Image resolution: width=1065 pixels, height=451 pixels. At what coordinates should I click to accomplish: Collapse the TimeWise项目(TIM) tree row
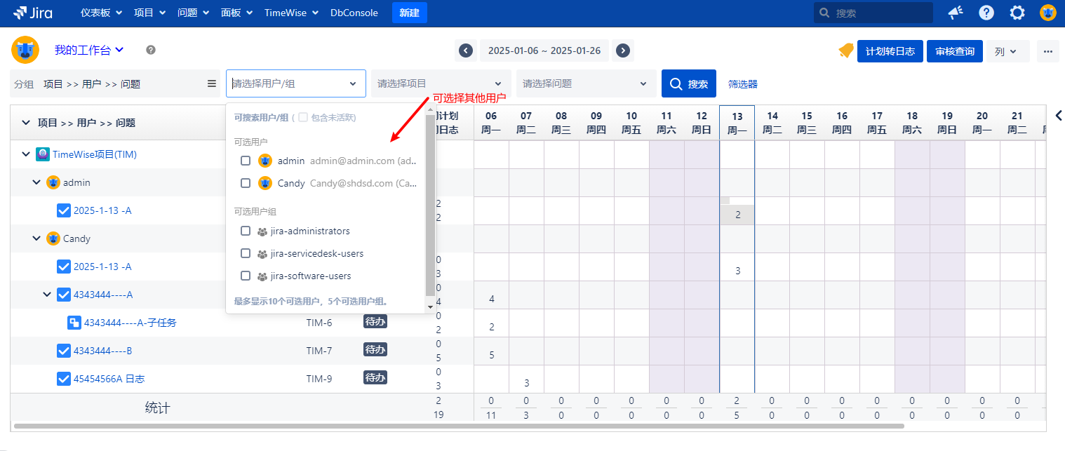point(26,154)
